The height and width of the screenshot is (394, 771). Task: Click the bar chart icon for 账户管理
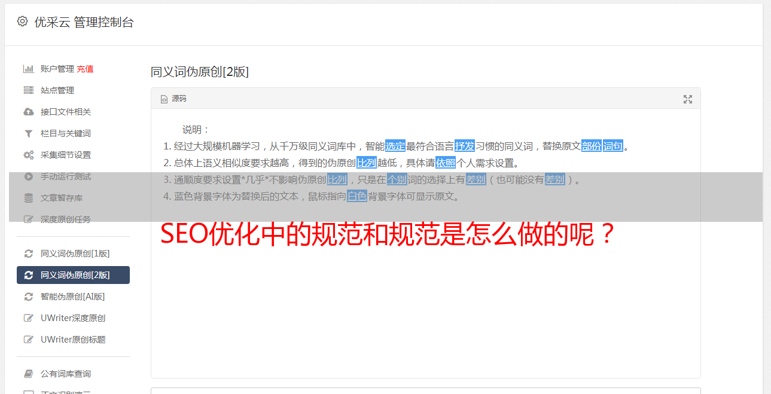pos(28,69)
